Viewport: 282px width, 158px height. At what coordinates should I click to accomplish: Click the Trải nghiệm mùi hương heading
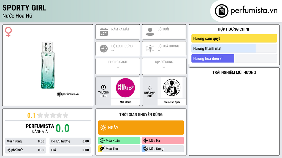(x=234, y=72)
